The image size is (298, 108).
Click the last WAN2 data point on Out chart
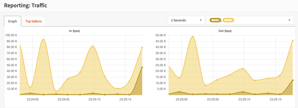[293, 41]
